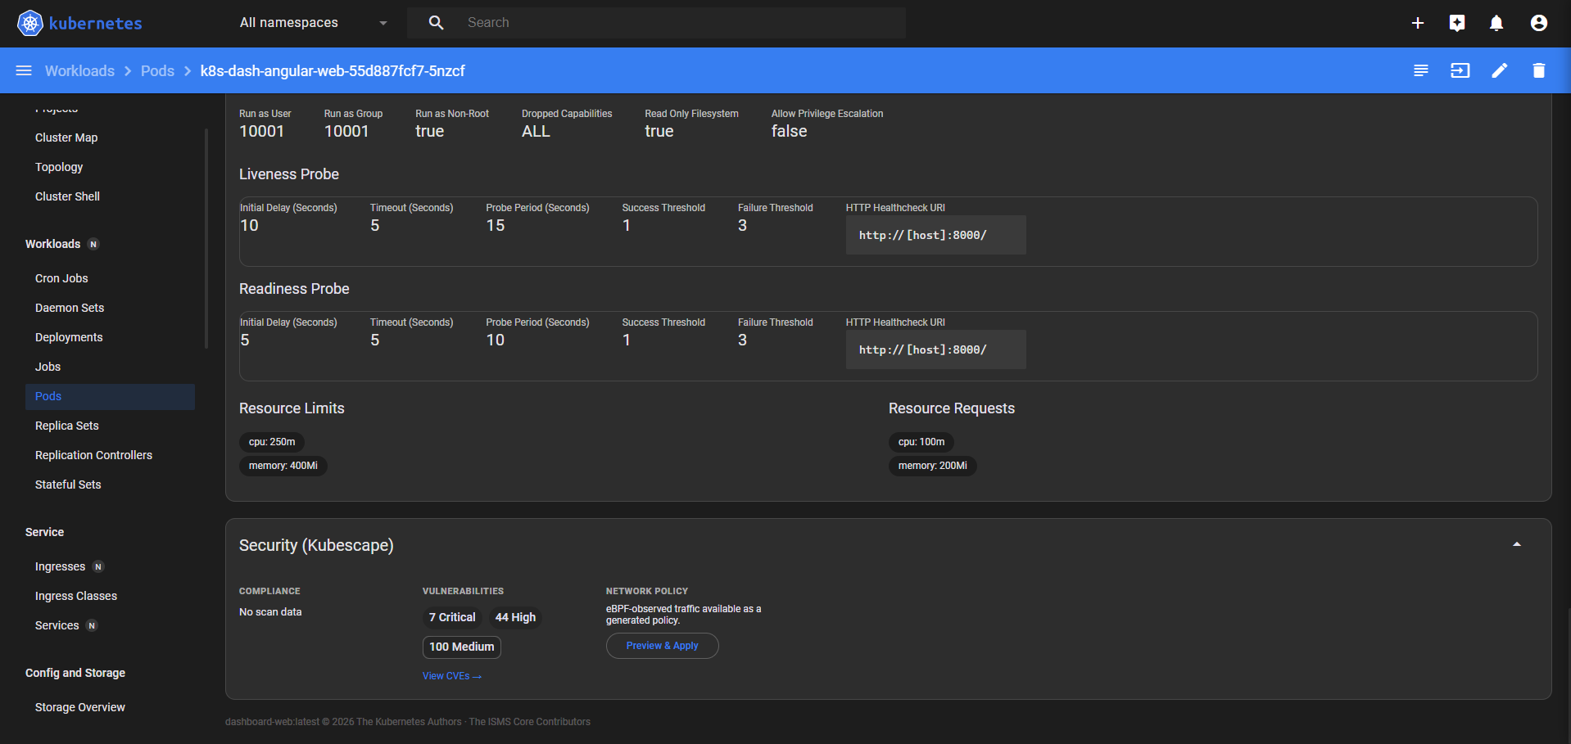
Task: Open the user account icon
Action: click(x=1539, y=23)
